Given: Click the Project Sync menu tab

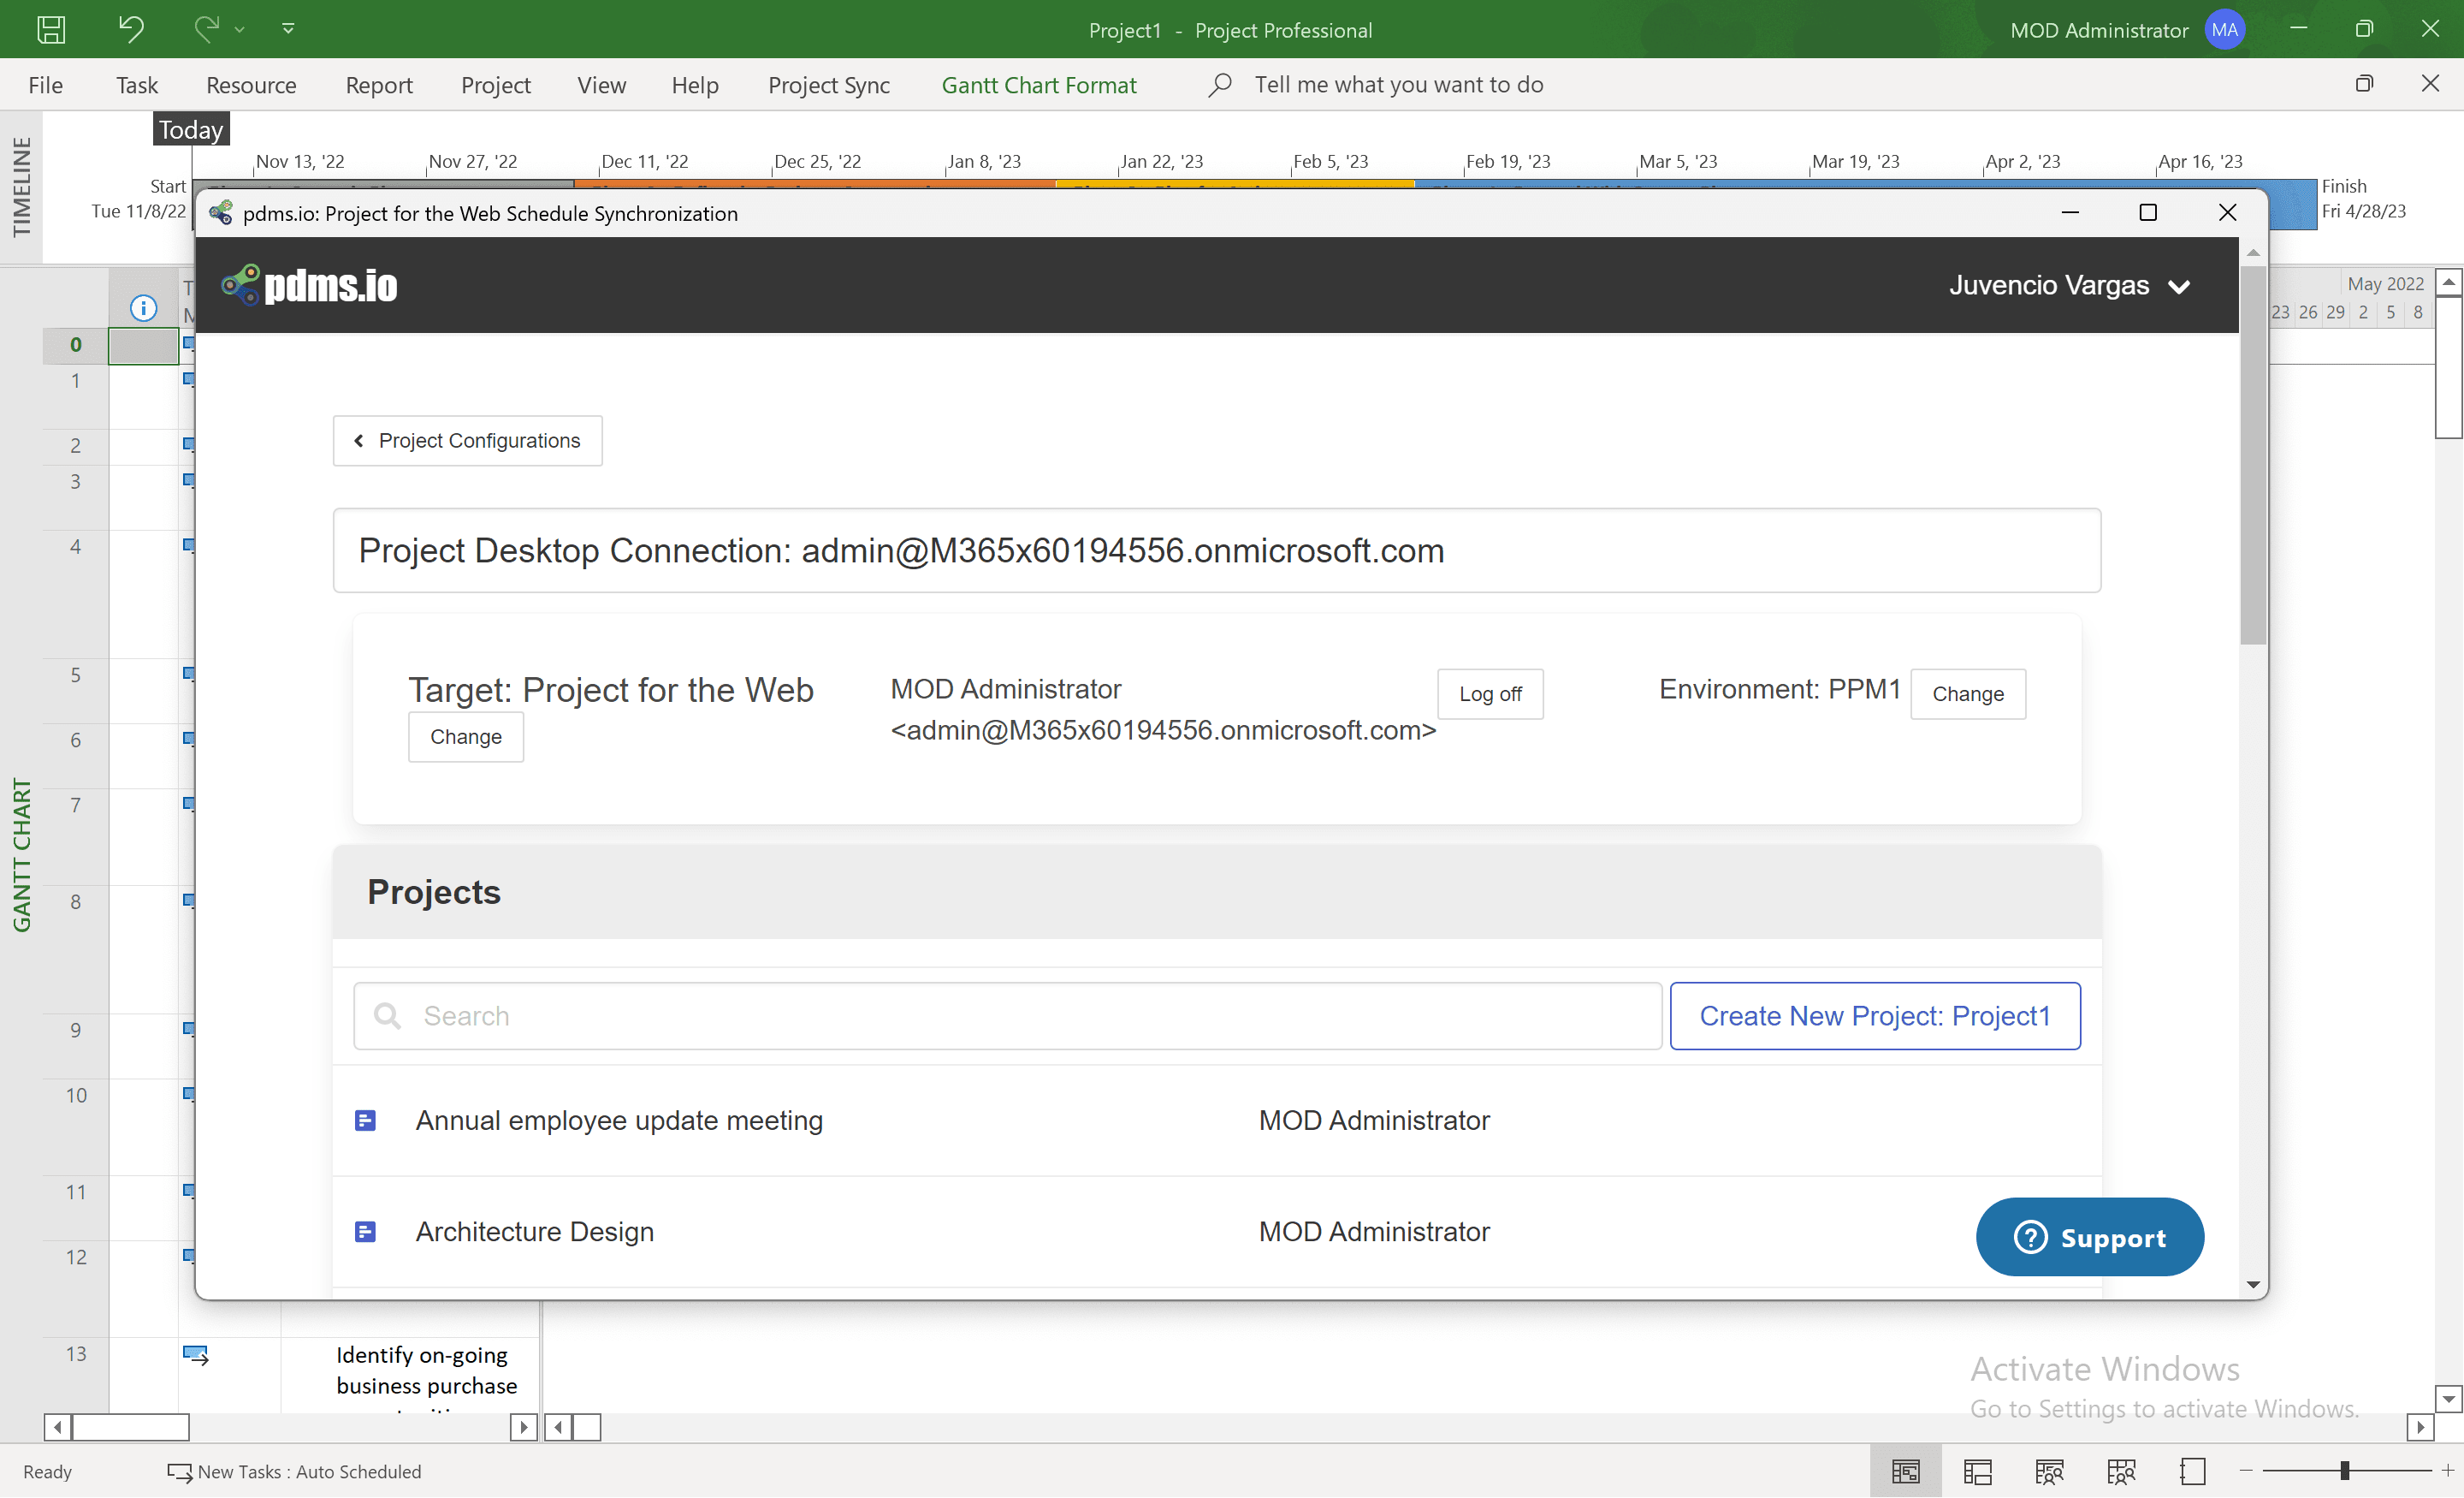Looking at the screenshot, I should click(829, 85).
